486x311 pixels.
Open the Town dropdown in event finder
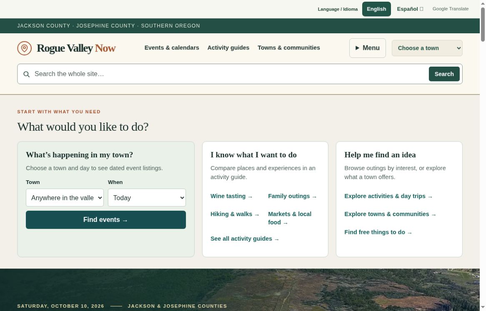(65, 198)
